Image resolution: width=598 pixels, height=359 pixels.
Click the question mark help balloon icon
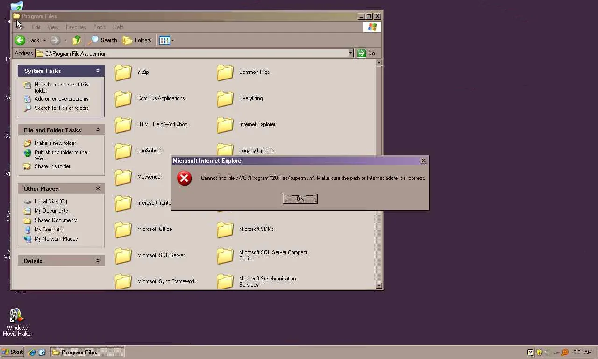click(x=530, y=352)
